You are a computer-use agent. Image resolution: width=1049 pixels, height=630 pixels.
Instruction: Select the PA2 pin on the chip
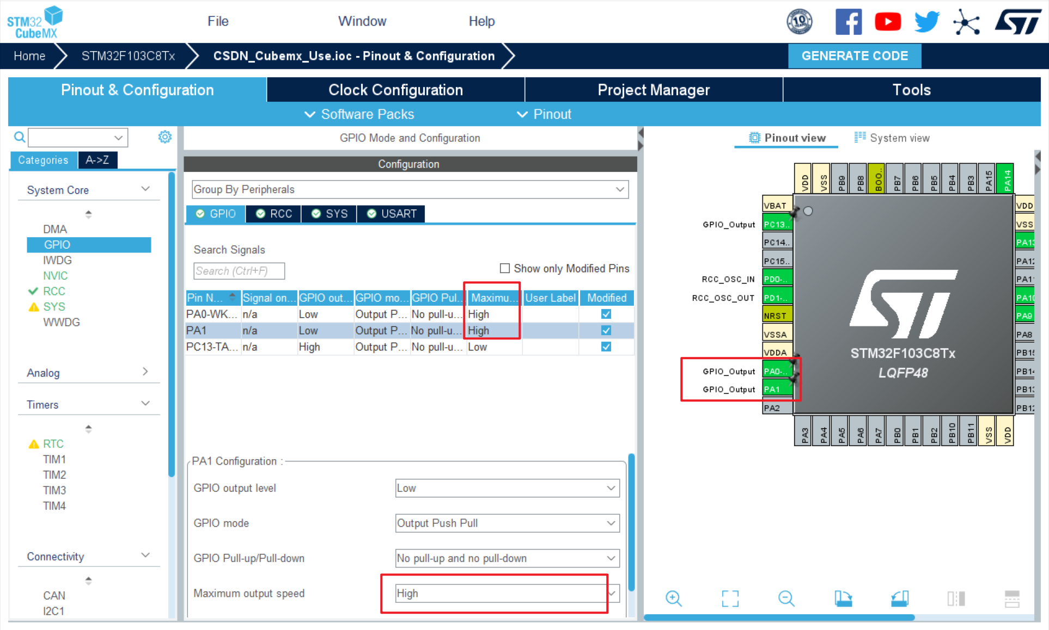[x=777, y=407]
